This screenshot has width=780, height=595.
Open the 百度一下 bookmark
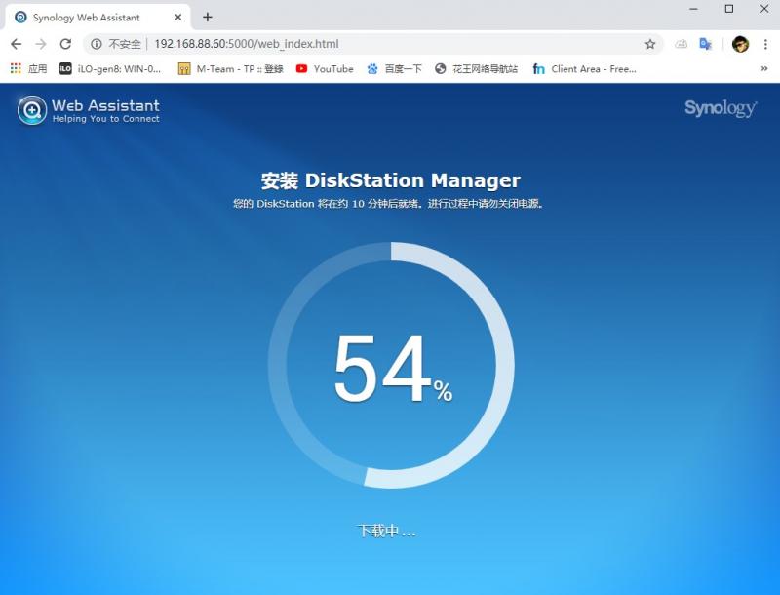coord(394,68)
